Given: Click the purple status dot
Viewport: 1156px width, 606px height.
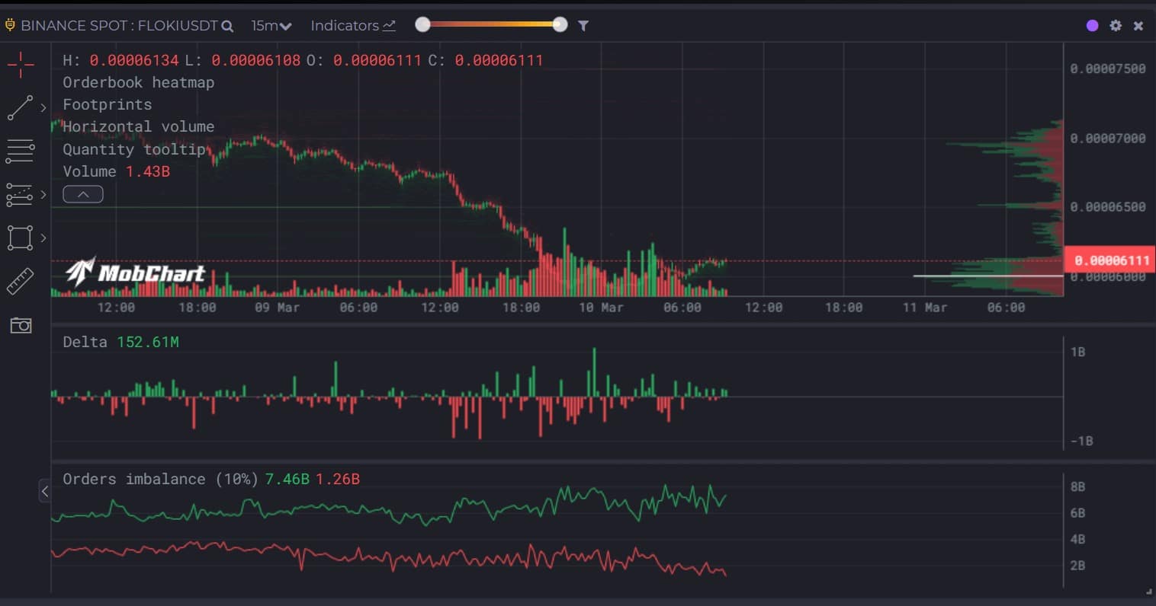Looking at the screenshot, I should [1092, 26].
